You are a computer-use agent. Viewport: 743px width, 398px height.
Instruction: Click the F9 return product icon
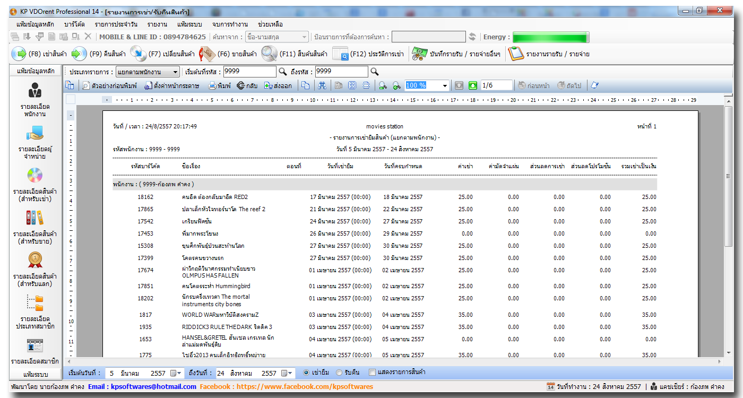[79, 54]
